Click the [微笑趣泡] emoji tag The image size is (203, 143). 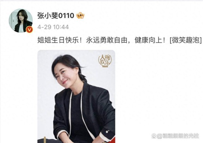186,40
